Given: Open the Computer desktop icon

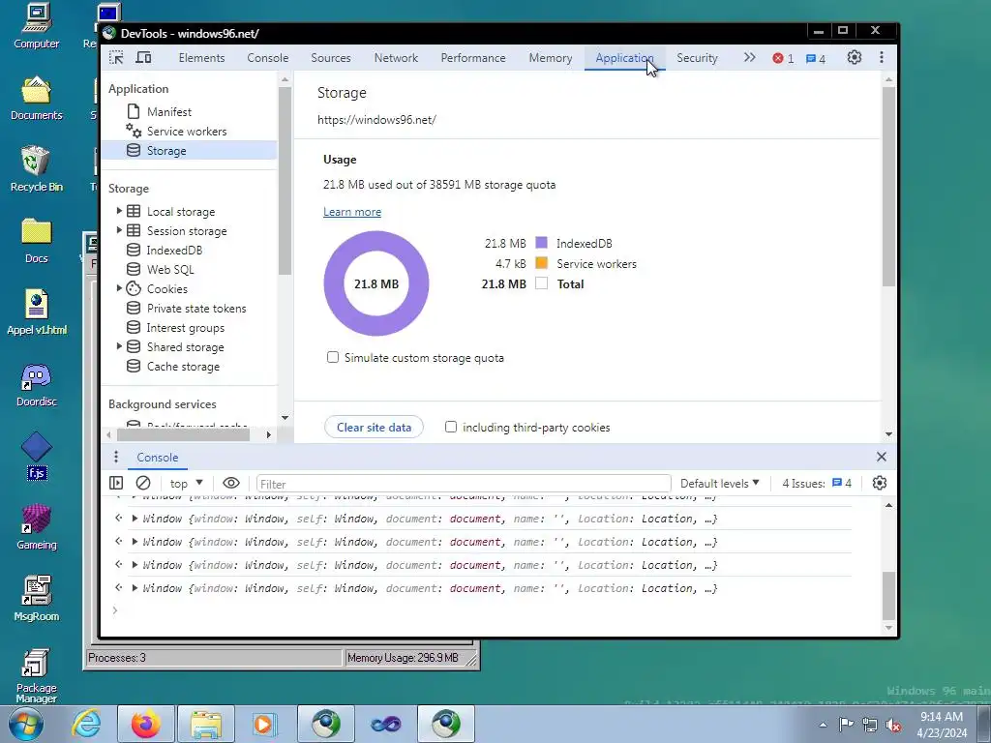Looking at the screenshot, I should [x=36, y=26].
